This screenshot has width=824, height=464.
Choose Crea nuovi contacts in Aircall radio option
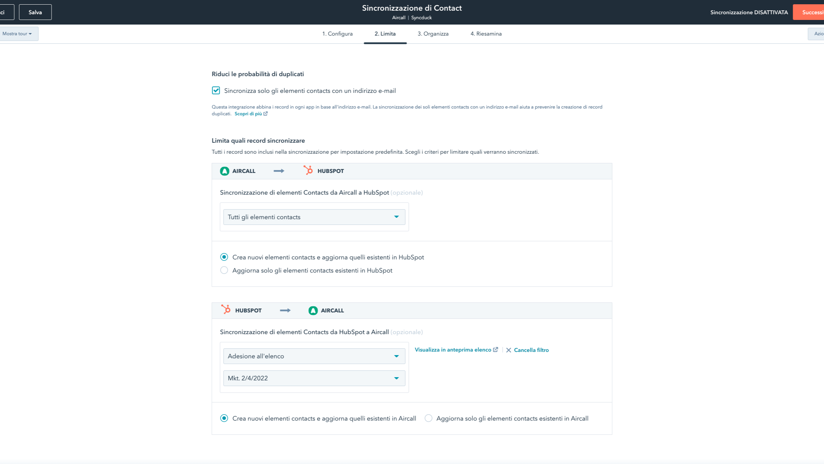(x=224, y=418)
